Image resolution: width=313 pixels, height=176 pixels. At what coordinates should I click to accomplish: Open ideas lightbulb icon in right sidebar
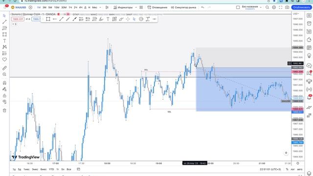pyautogui.click(x=309, y=55)
